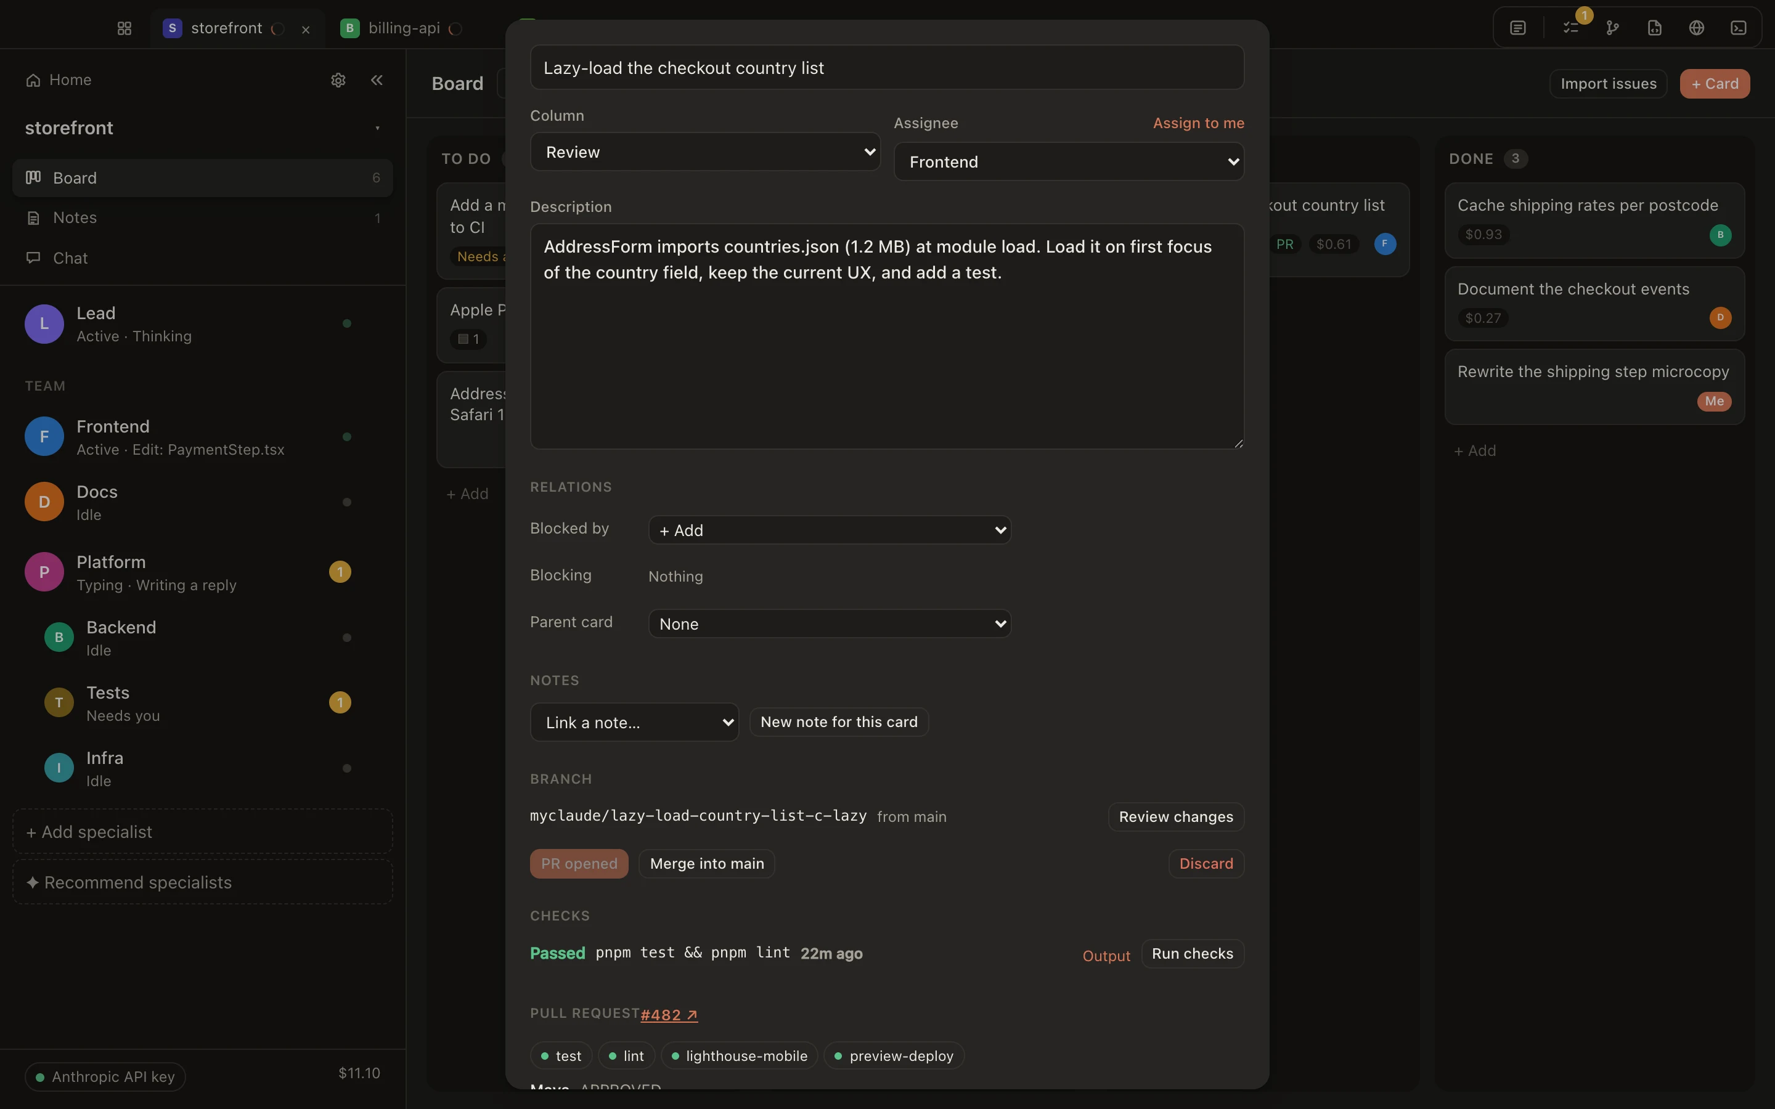Viewport: 1775px width, 1109px height.
Task: Click assignee avatar on Document checkout events card
Action: coord(1720,317)
